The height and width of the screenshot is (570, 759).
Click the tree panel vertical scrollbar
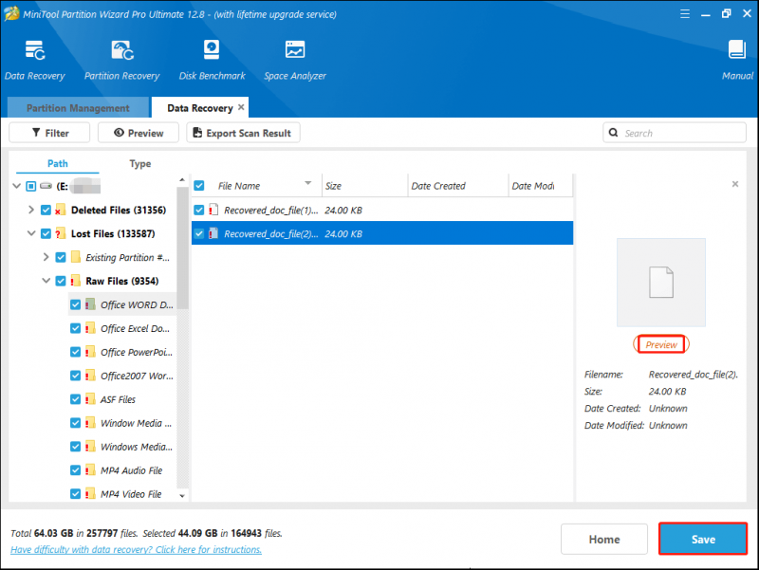(182, 248)
